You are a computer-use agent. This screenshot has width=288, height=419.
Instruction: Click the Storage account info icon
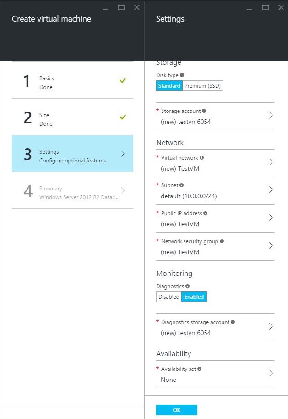tap(204, 111)
